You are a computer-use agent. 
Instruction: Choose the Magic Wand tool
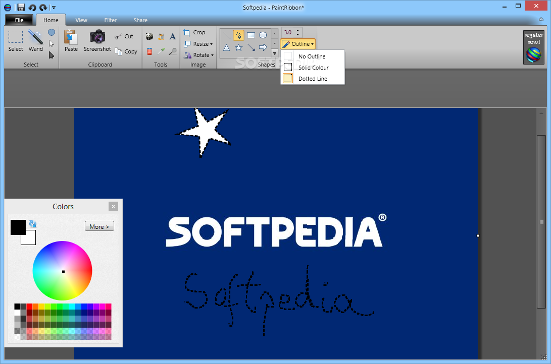[x=35, y=41]
